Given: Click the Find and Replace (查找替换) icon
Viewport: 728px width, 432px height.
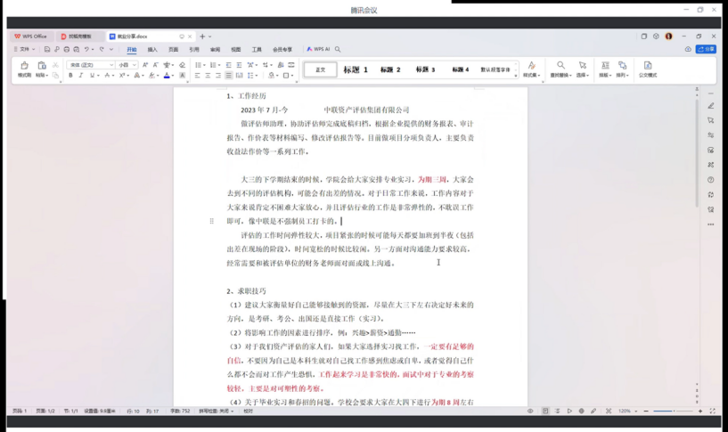Looking at the screenshot, I should 560,66.
